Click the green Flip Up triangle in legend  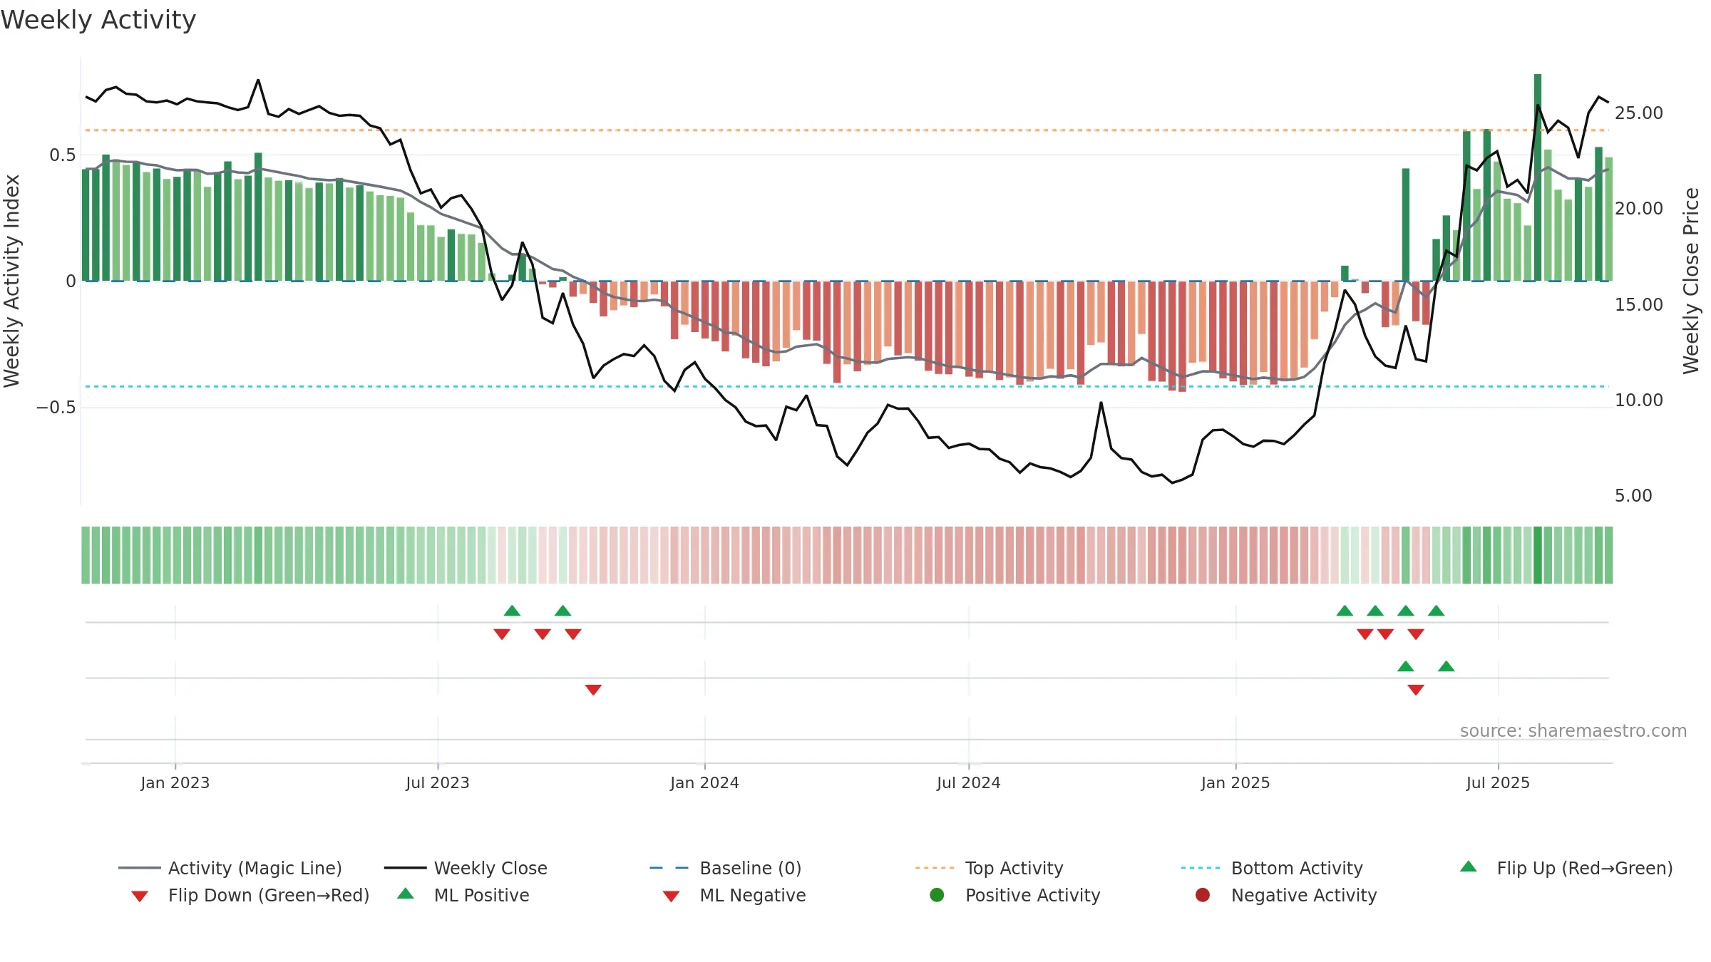1468,867
